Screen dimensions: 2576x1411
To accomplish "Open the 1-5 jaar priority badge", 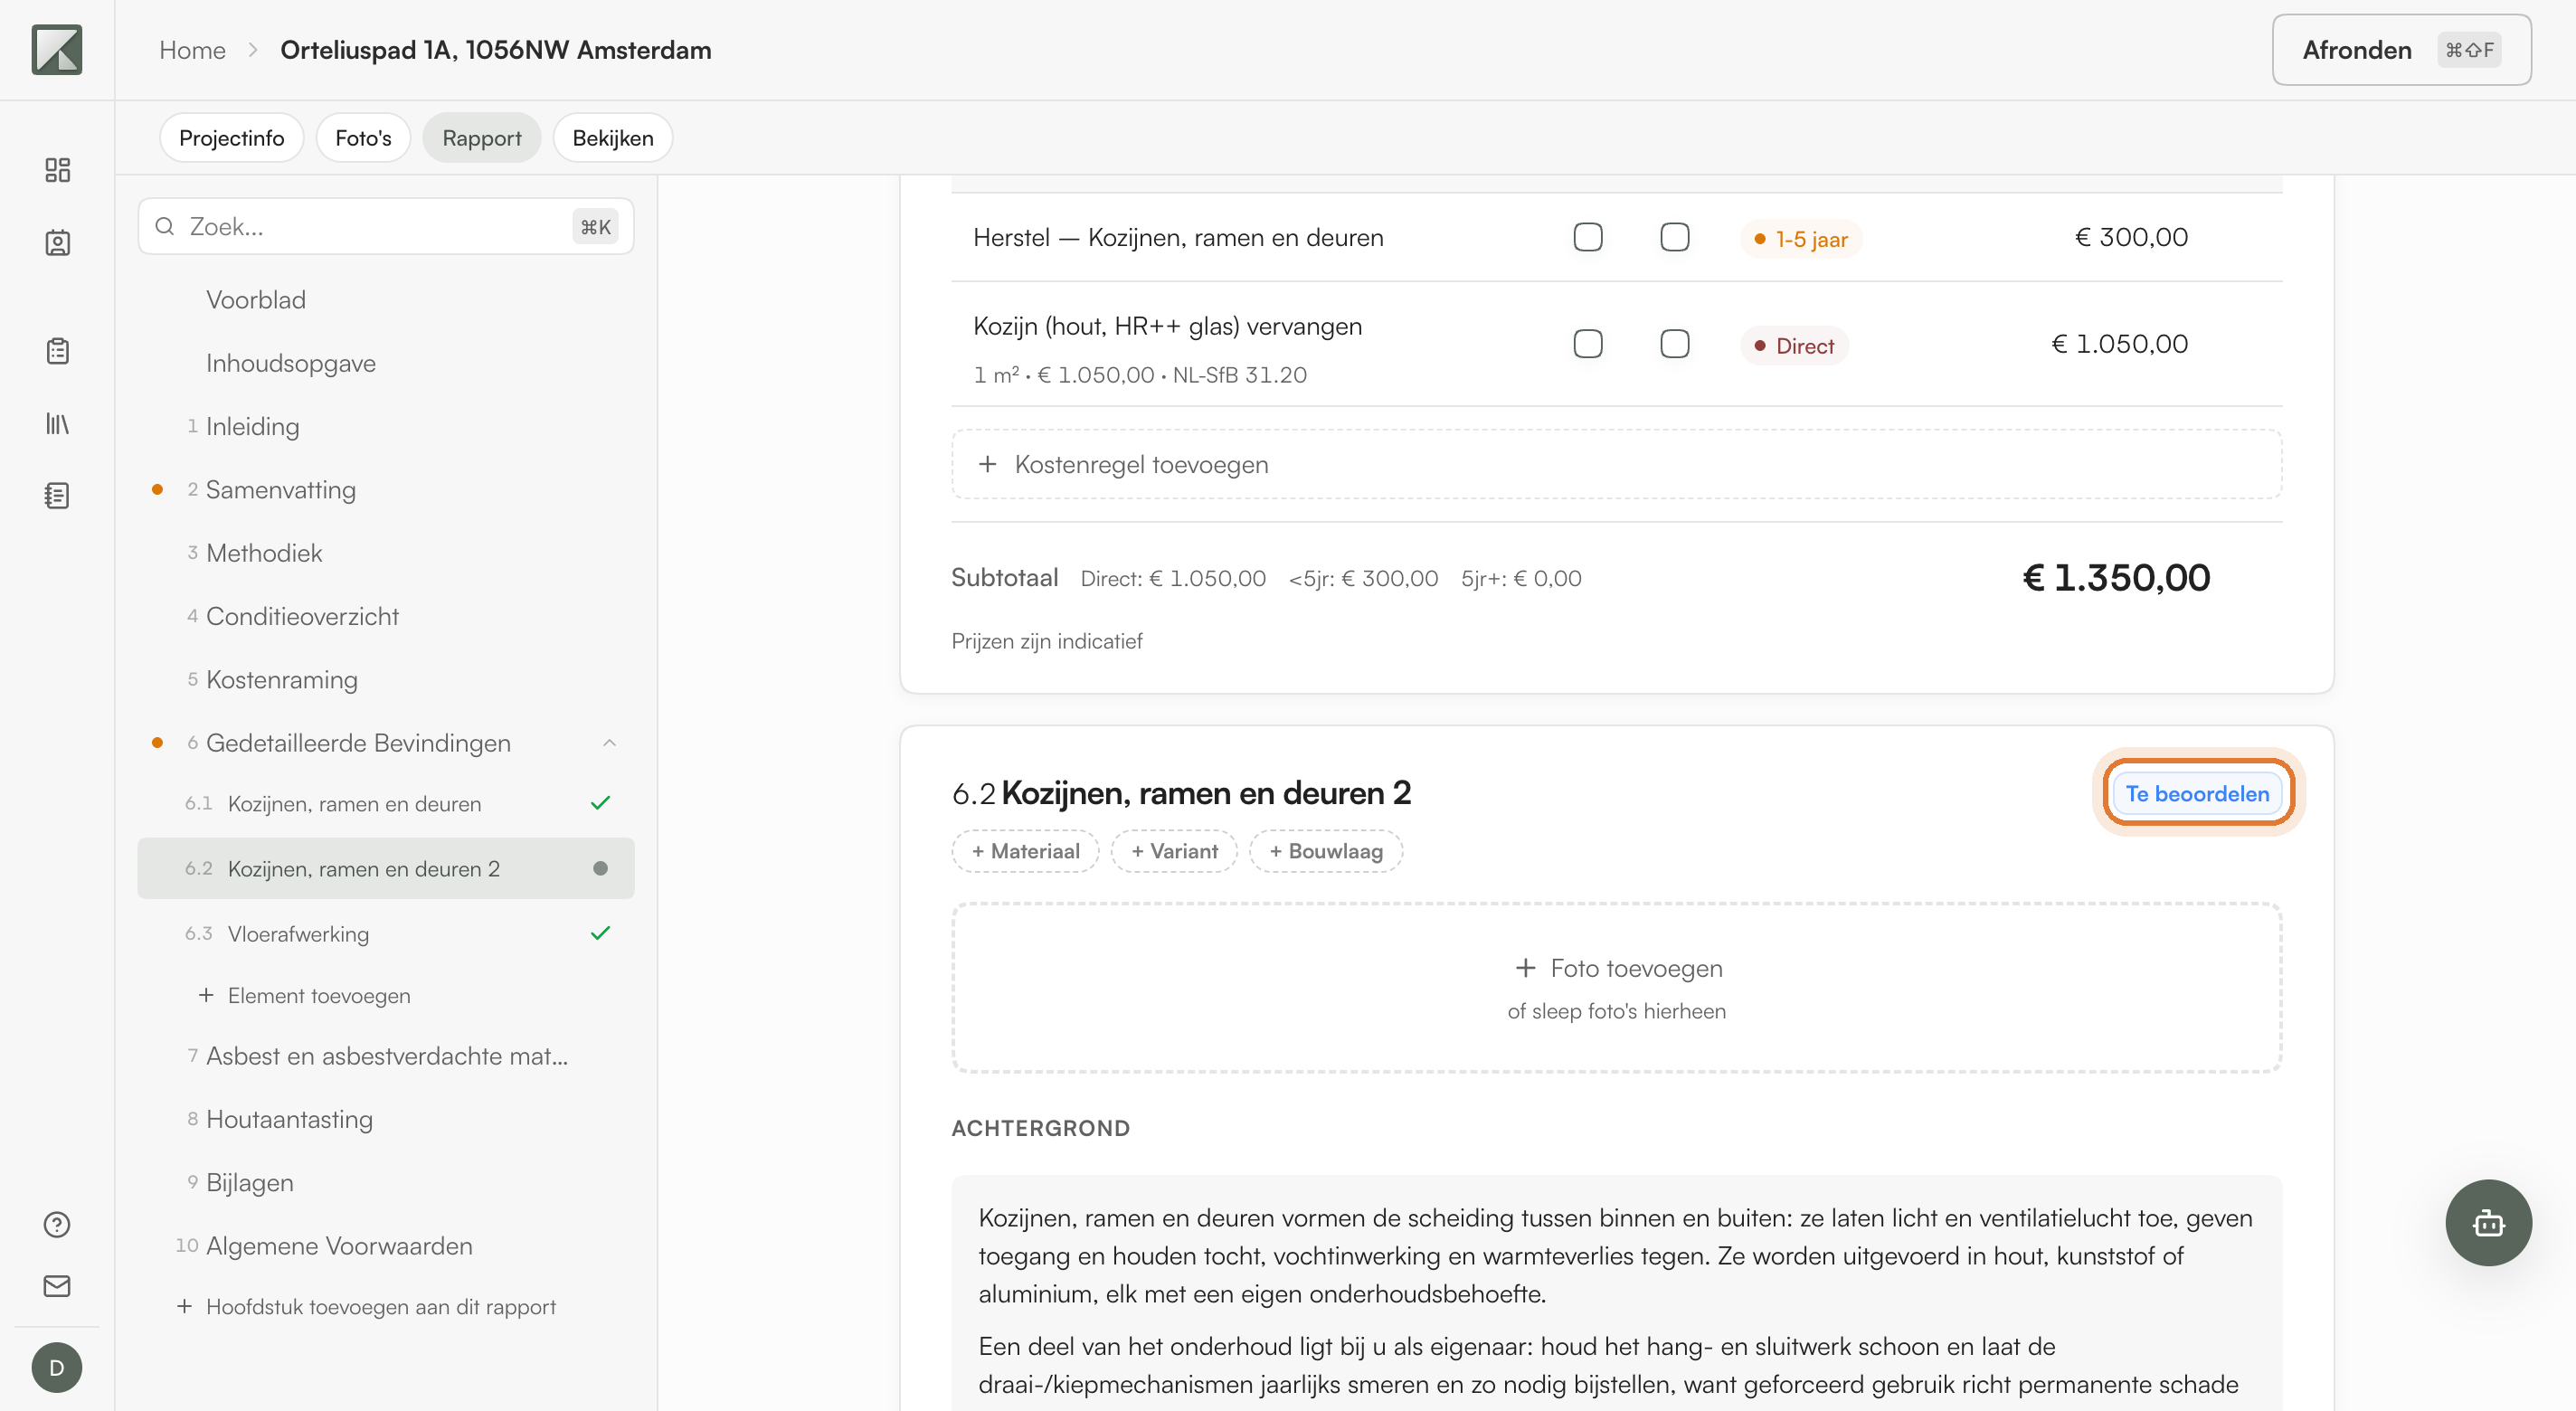I will 1800,239.
